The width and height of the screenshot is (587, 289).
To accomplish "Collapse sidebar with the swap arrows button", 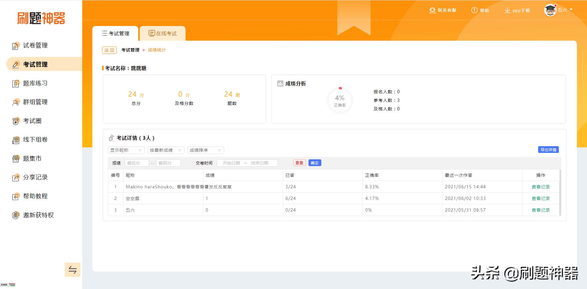I will click(72, 270).
